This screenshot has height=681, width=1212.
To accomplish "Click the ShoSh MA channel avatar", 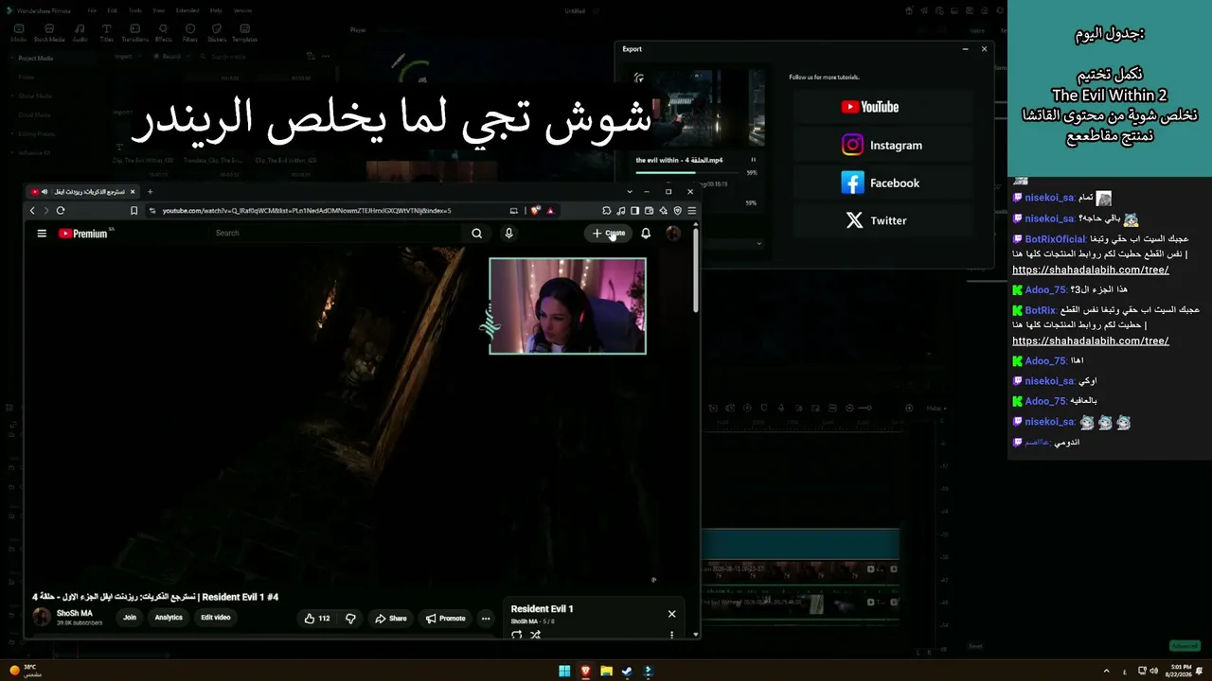I will pos(42,618).
